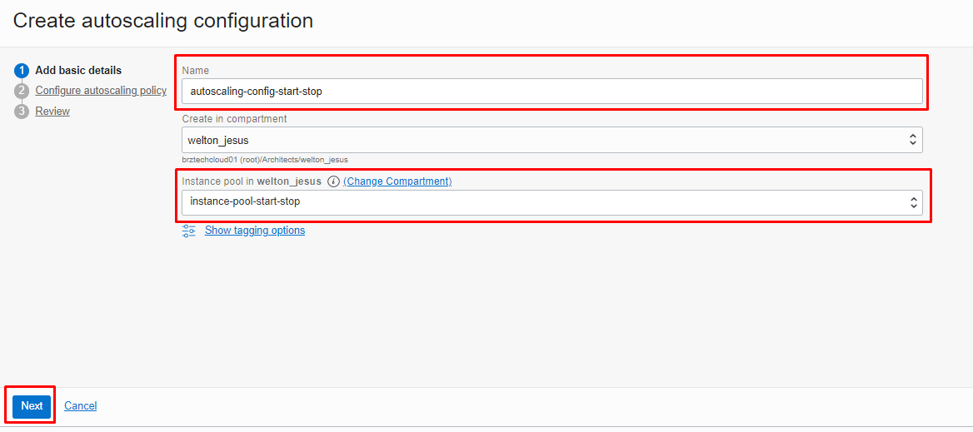The height and width of the screenshot is (432, 973).
Task: Select step 3 circle in wizard
Action: 22,112
